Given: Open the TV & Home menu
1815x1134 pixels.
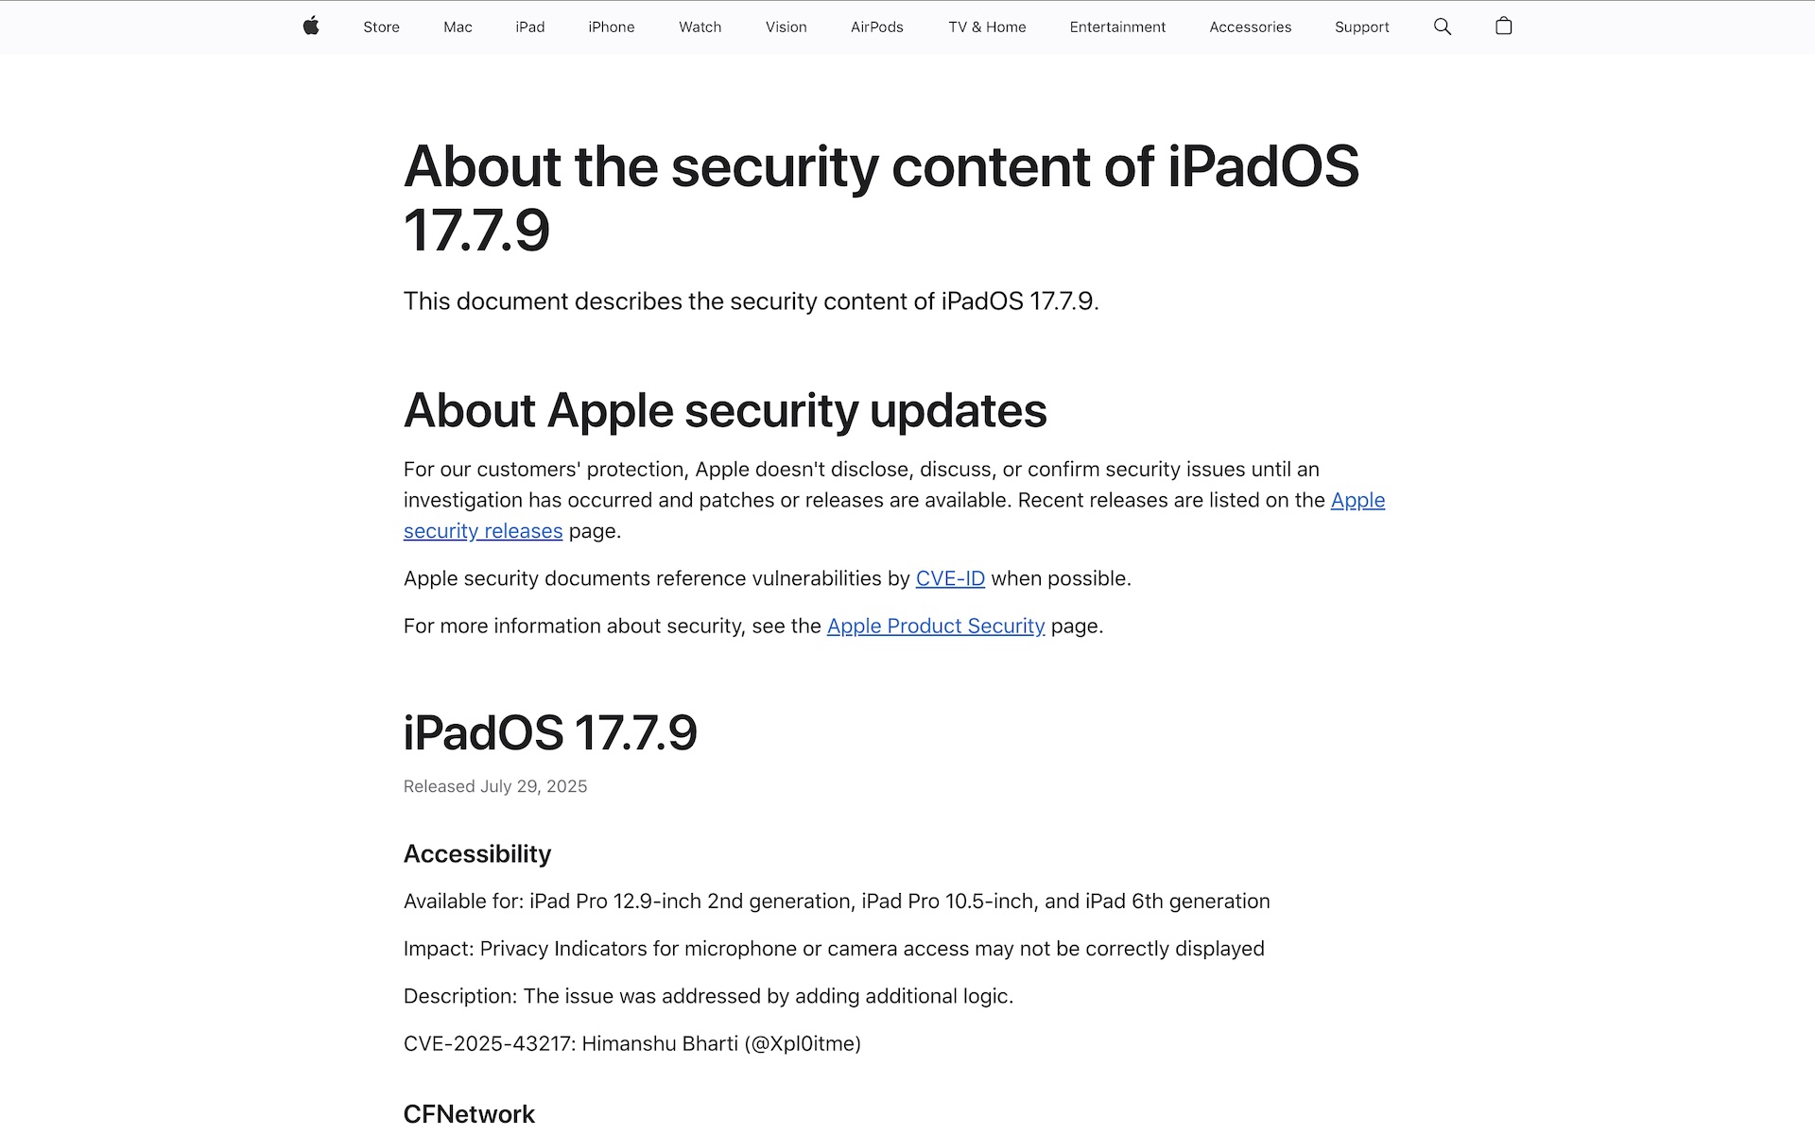Looking at the screenshot, I should 987,27.
